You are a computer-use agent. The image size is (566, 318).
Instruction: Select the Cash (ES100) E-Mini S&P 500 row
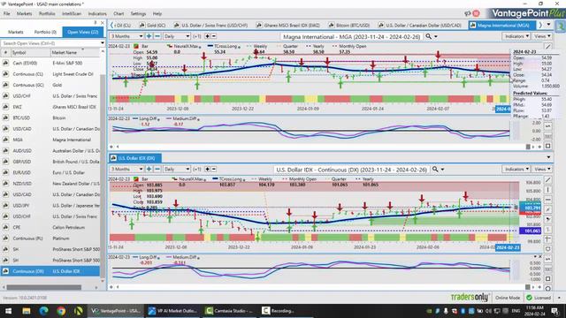[x=50, y=63]
